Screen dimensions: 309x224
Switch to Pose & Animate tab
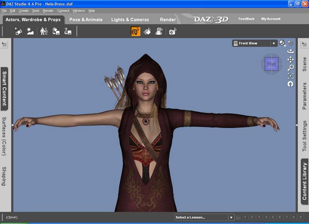click(x=86, y=20)
